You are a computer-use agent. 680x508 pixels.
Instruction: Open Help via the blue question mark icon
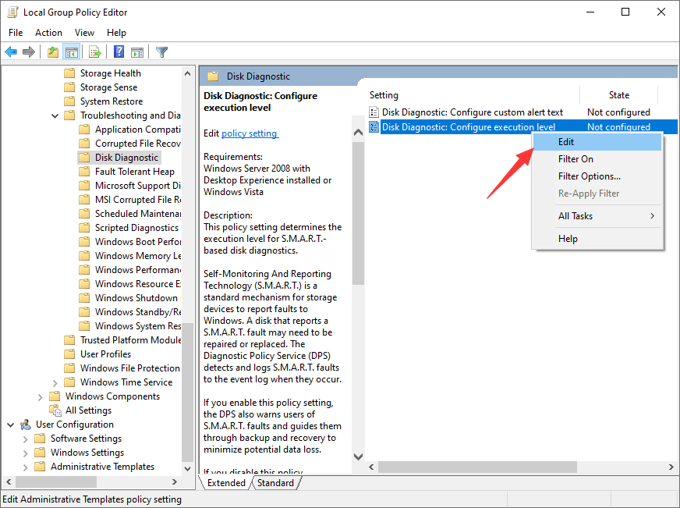(x=119, y=52)
